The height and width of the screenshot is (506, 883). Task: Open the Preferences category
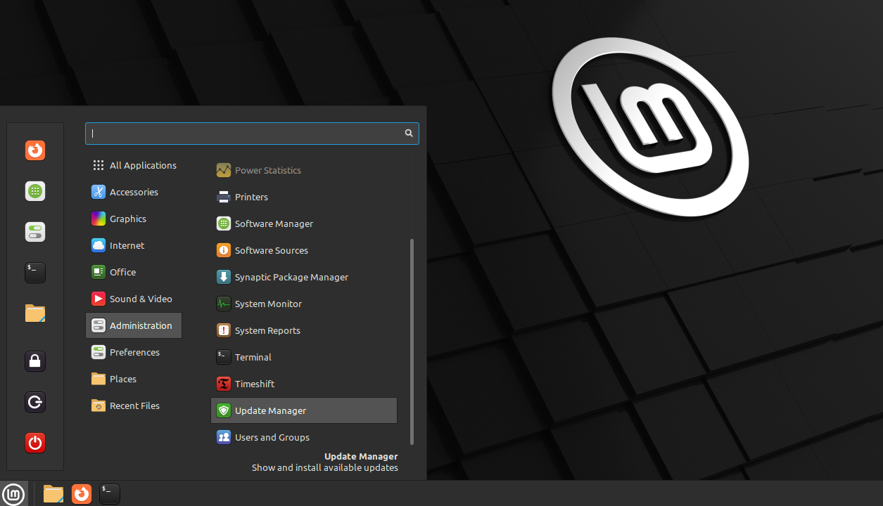point(134,352)
